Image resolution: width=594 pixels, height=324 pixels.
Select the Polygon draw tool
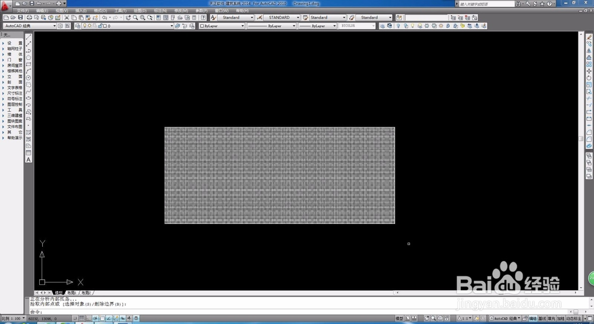(x=29, y=57)
